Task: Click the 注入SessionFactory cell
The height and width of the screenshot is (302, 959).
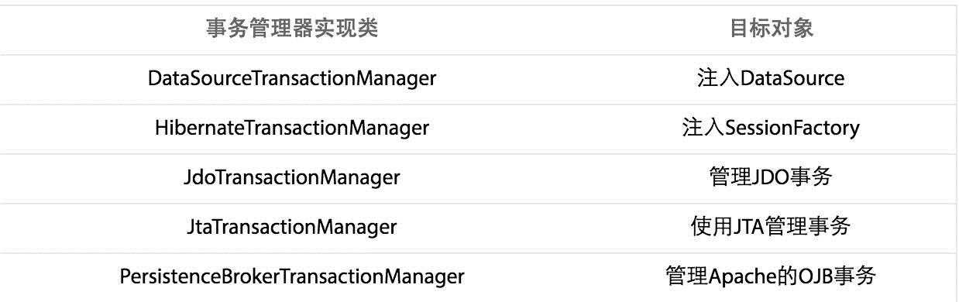Action: (x=772, y=129)
